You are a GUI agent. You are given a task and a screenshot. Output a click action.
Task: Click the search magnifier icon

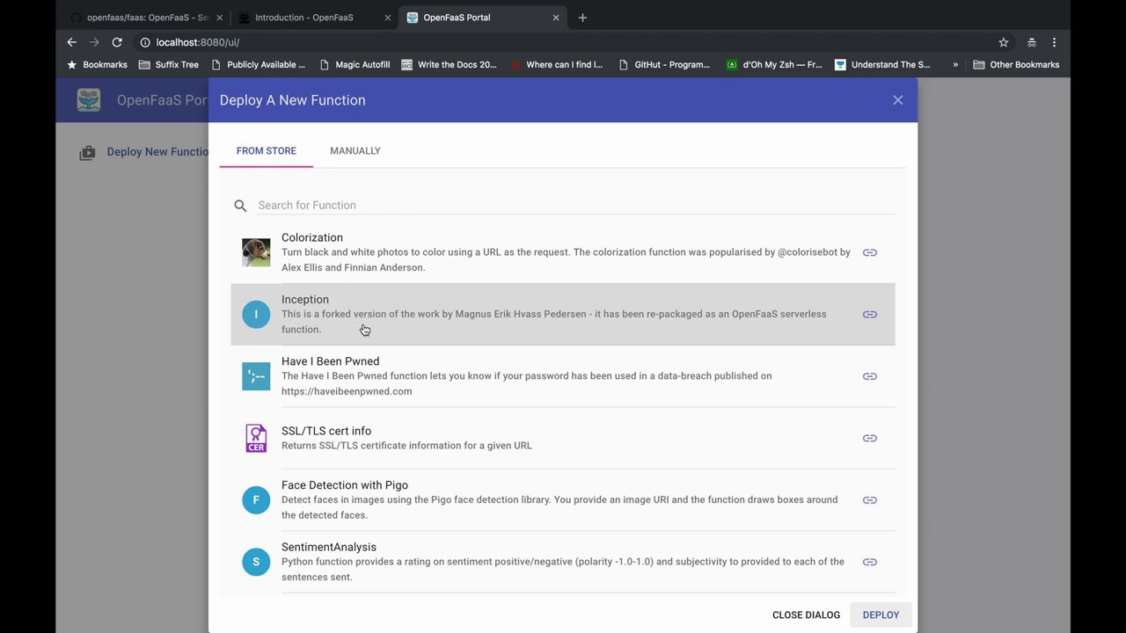click(x=240, y=206)
